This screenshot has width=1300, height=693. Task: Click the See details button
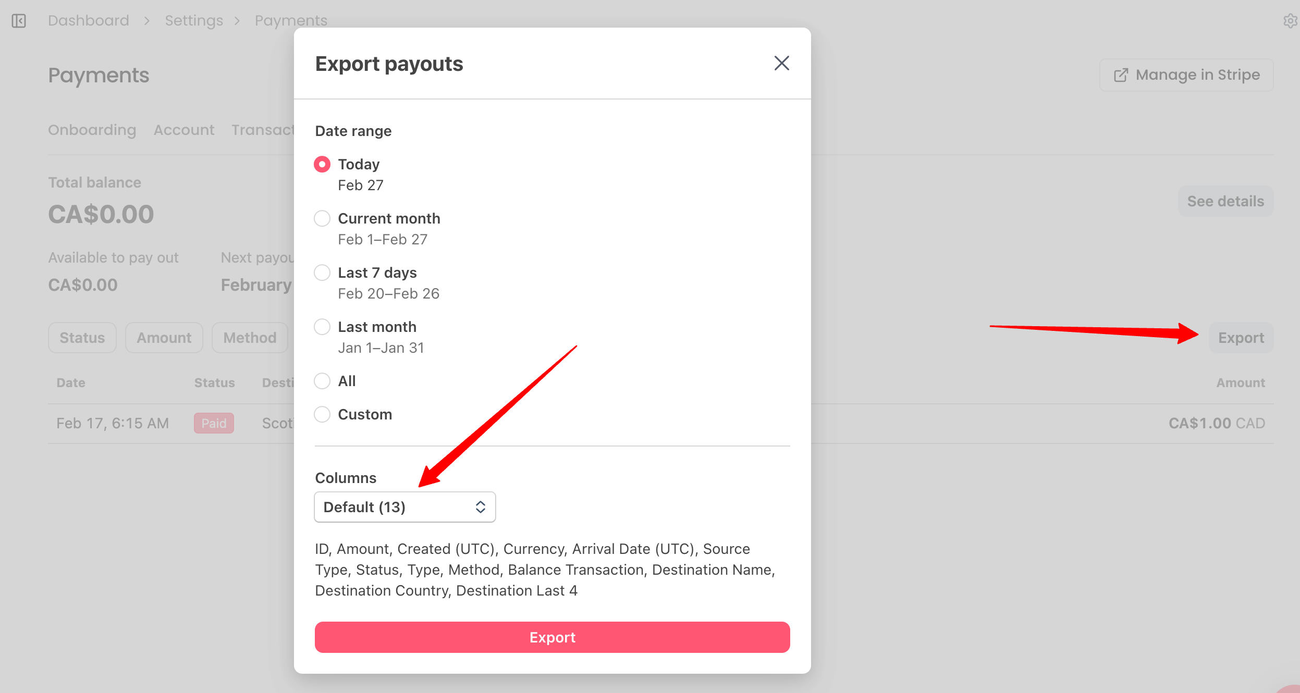pyautogui.click(x=1225, y=201)
